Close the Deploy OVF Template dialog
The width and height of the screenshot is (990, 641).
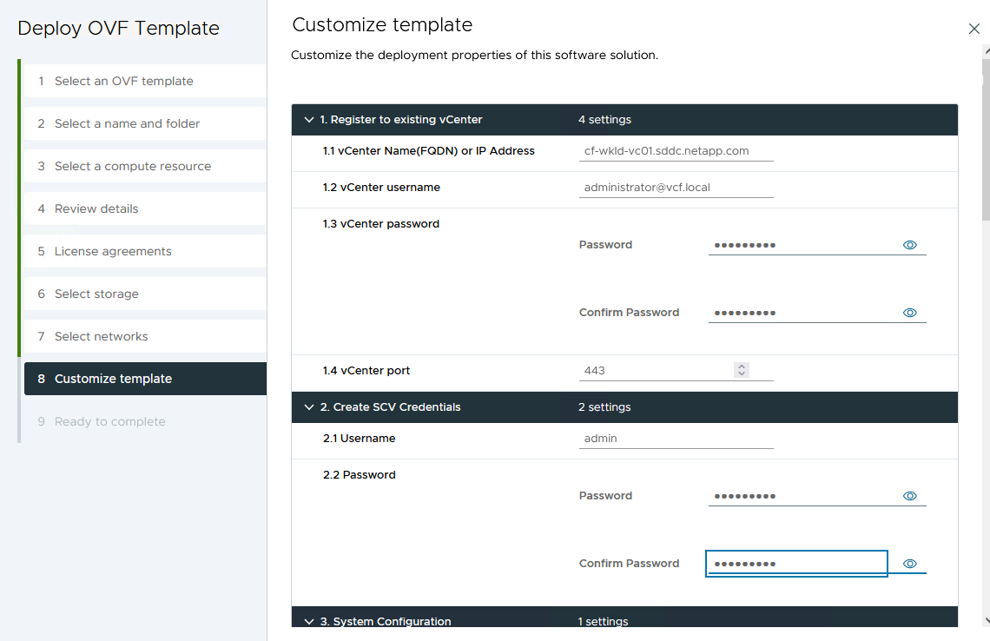coord(973,29)
